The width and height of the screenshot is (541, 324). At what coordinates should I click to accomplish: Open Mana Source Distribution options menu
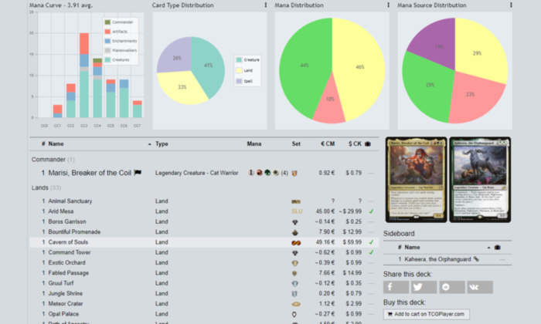(x=511, y=5)
